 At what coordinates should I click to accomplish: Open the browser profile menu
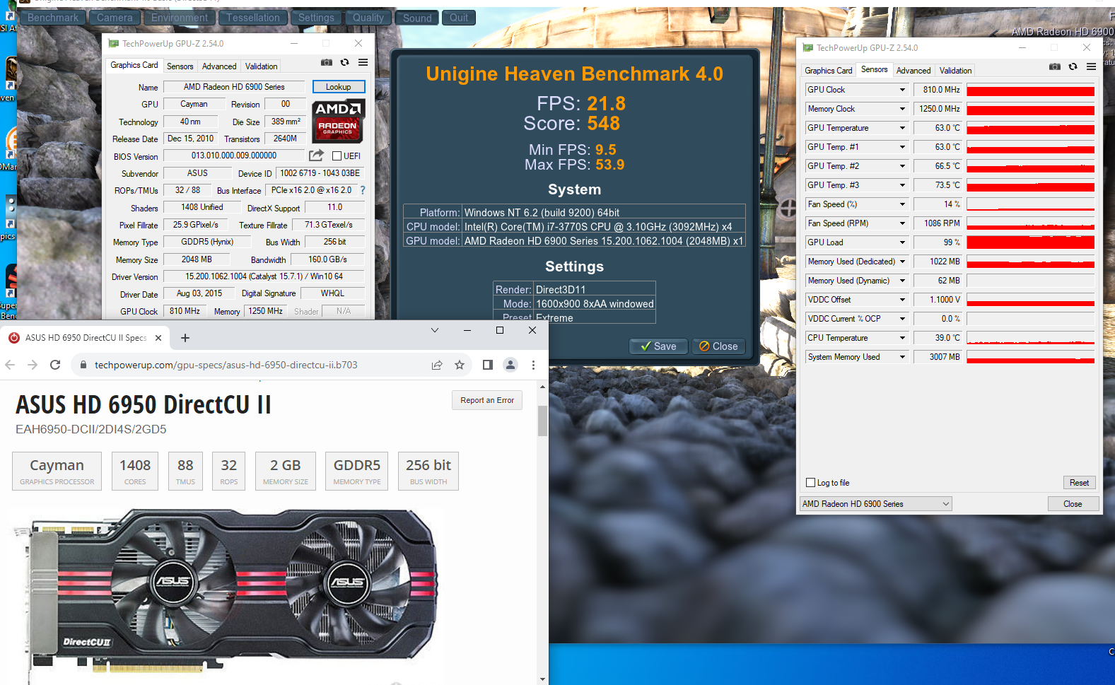510,365
